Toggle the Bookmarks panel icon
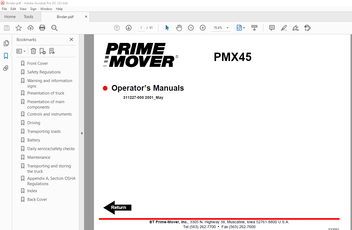 6,56
